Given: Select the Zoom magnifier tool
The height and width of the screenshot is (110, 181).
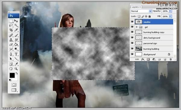Looking at the screenshot, I should (x=16, y=69).
